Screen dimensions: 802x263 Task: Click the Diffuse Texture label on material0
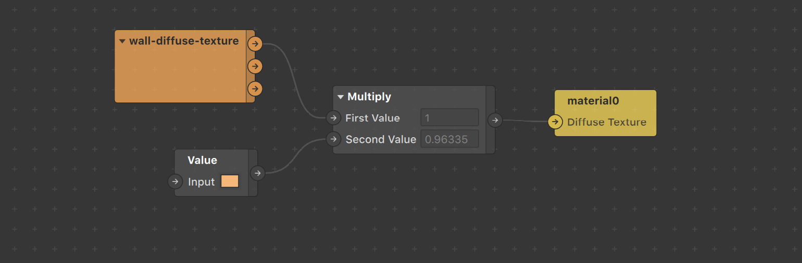[x=607, y=122]
